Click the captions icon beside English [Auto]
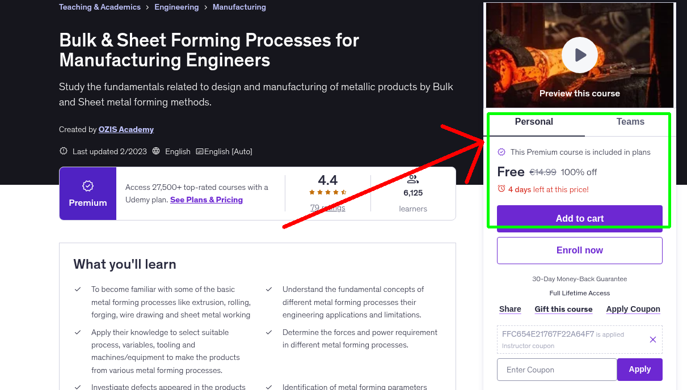Screen dimensions: 687x390 pos(199,151)
